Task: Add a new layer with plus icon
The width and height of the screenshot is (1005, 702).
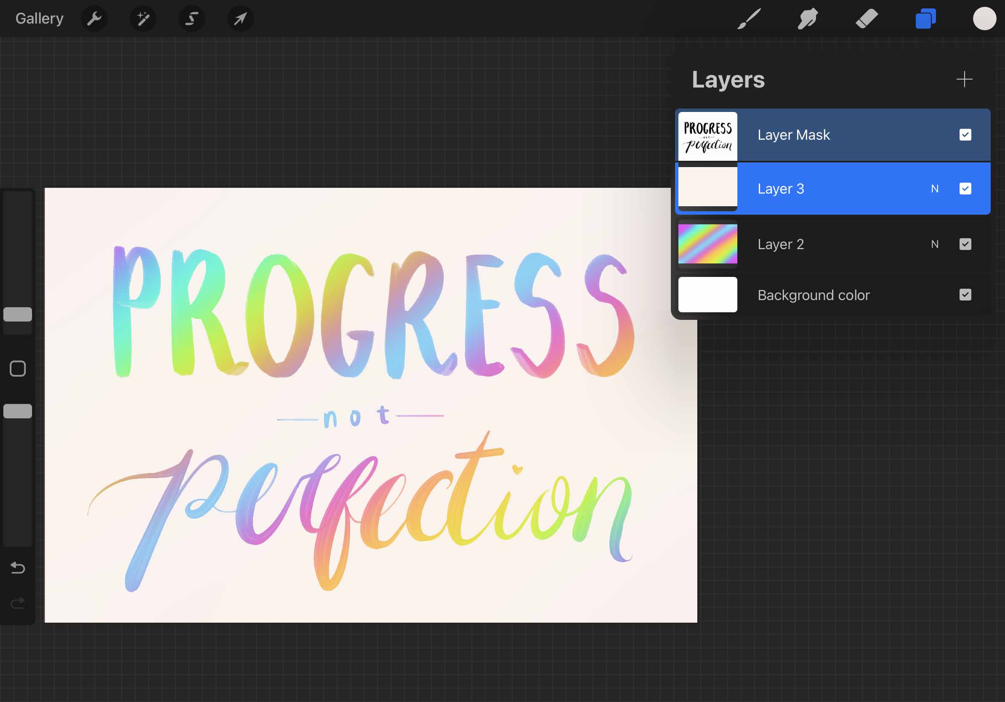Action: click(x=964, y=79)
